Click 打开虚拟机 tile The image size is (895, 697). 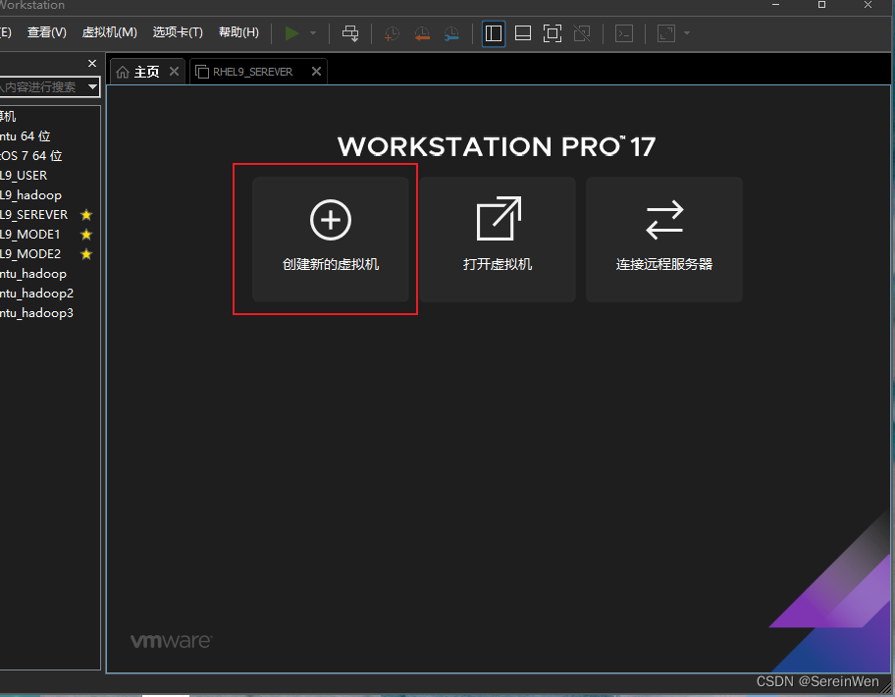point(498,240)
